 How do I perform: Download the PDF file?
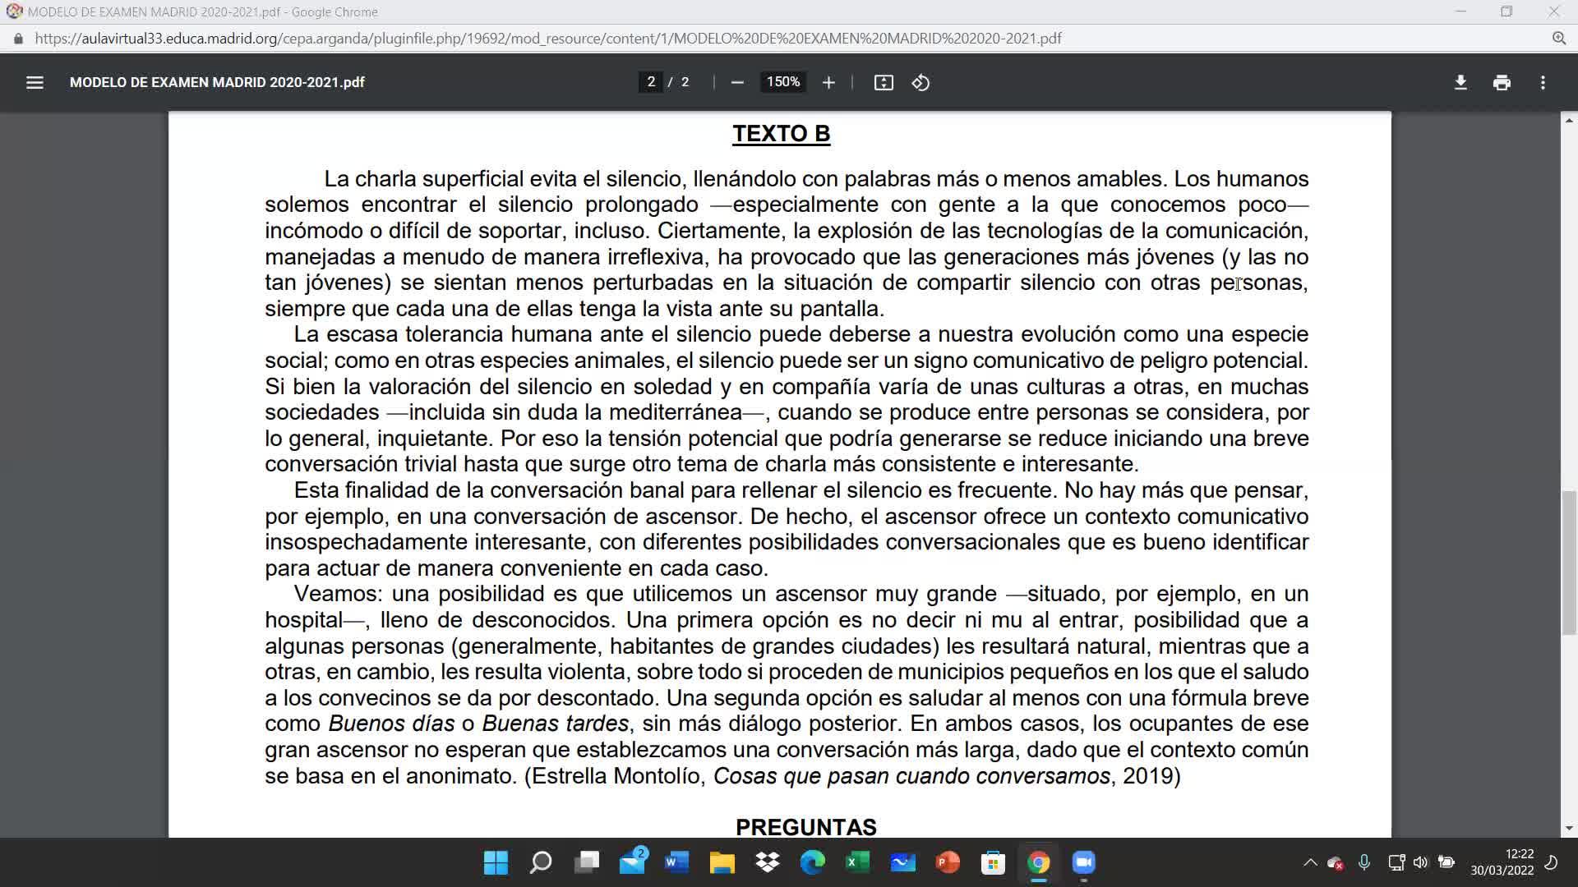pos(1460,82)
